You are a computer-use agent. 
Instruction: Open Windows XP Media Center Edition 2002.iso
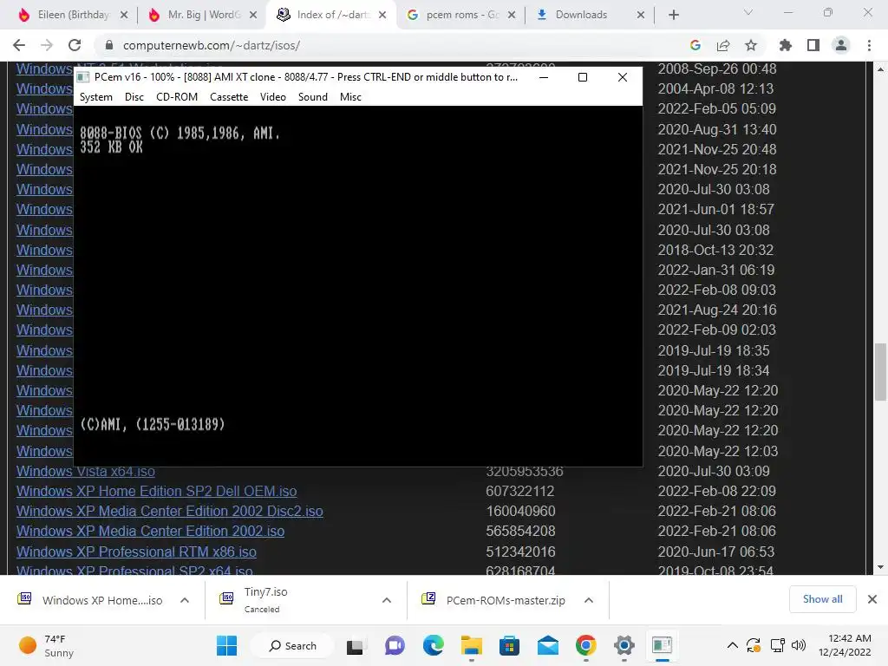pyautogui.click(x=150, y=532)
